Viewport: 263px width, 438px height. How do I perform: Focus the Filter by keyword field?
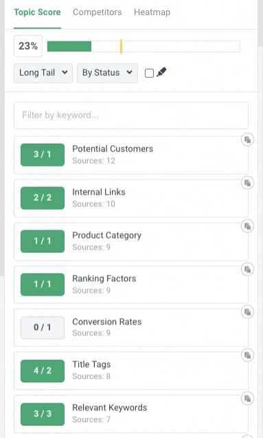point(131,116)
